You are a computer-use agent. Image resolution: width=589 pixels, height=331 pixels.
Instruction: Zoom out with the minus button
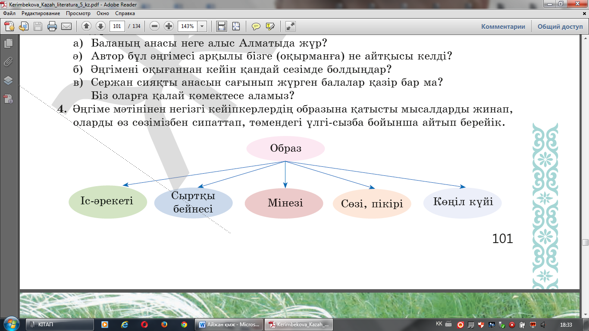[x=155, y=26]
